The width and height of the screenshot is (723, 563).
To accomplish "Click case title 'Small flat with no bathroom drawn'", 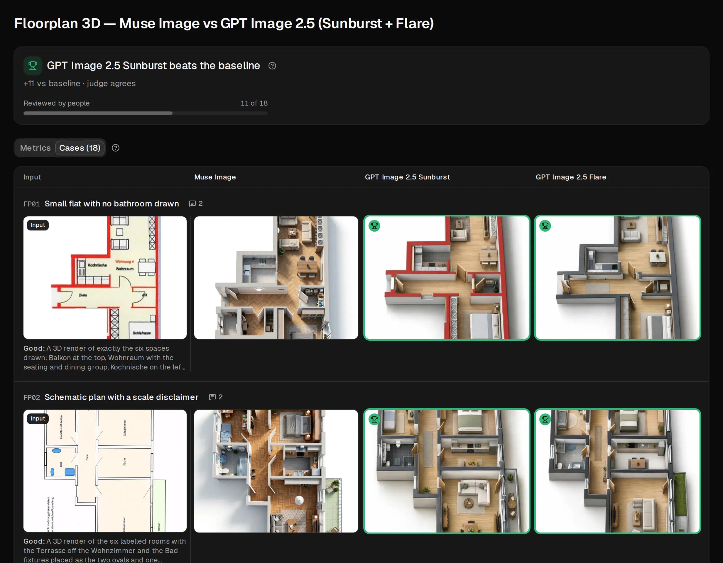I will (112, 204).
